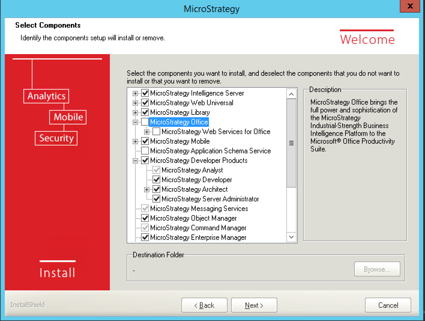
Task: Expand the MicroStrategy Intelligence Server node
Action: (x=135, y=93)
